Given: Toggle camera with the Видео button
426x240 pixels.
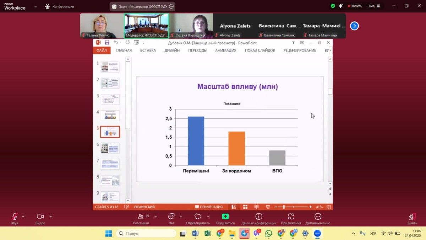Looking at the screenshot, I should [40, 217].
